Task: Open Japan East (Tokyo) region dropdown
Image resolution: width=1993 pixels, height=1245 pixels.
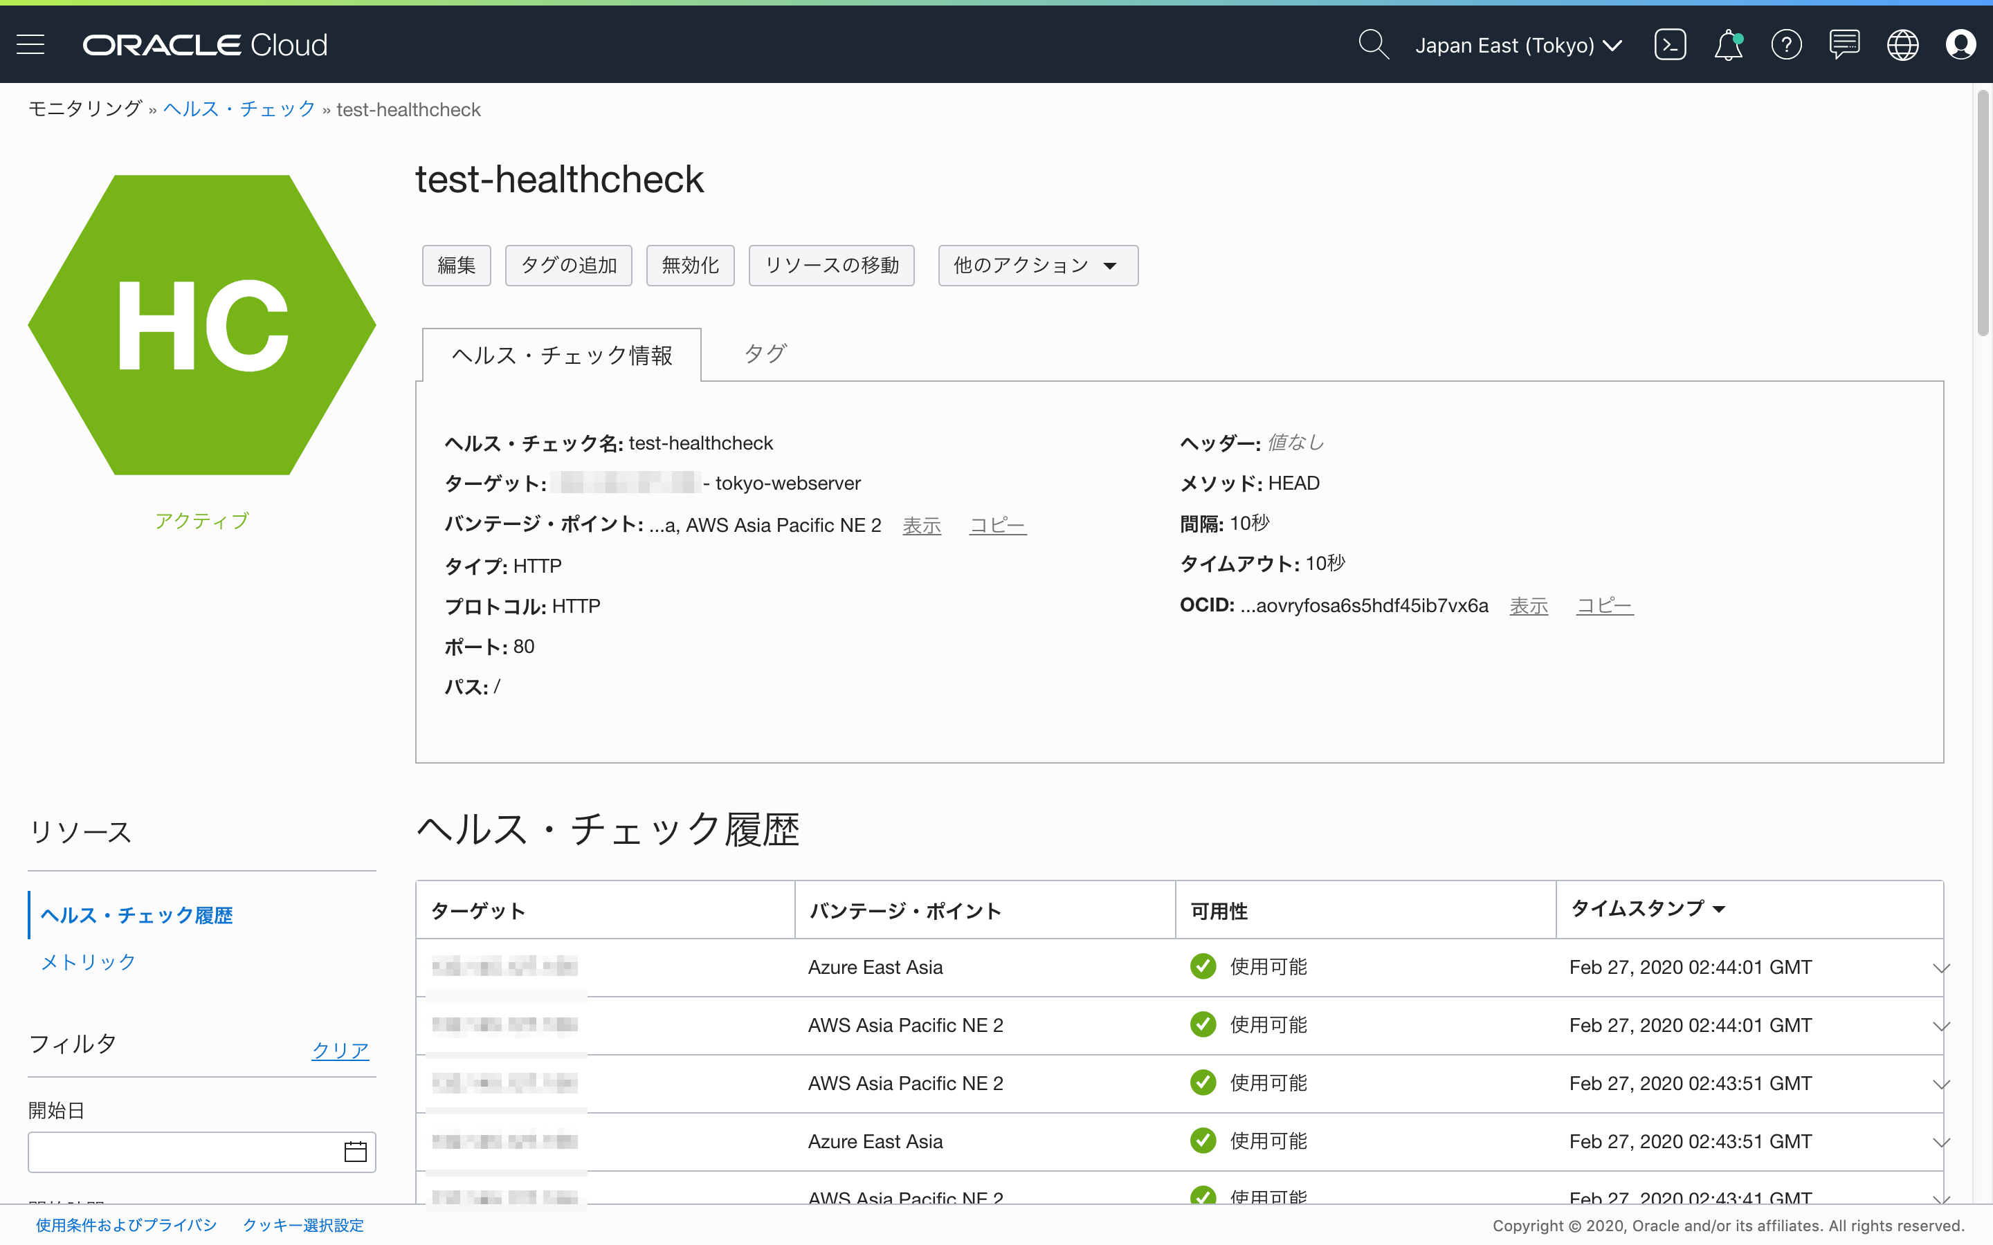Action: tap(1518, 45)
